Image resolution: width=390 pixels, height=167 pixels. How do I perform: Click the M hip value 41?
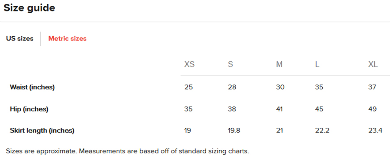279,109
